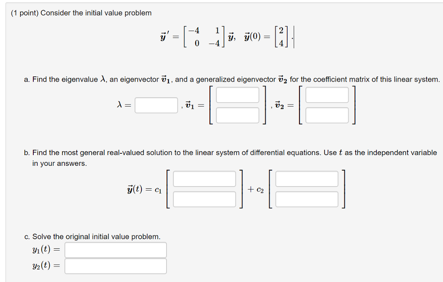The image size is (443, 282).
Task: Select the top component box of vector v2
Action: 327,95
